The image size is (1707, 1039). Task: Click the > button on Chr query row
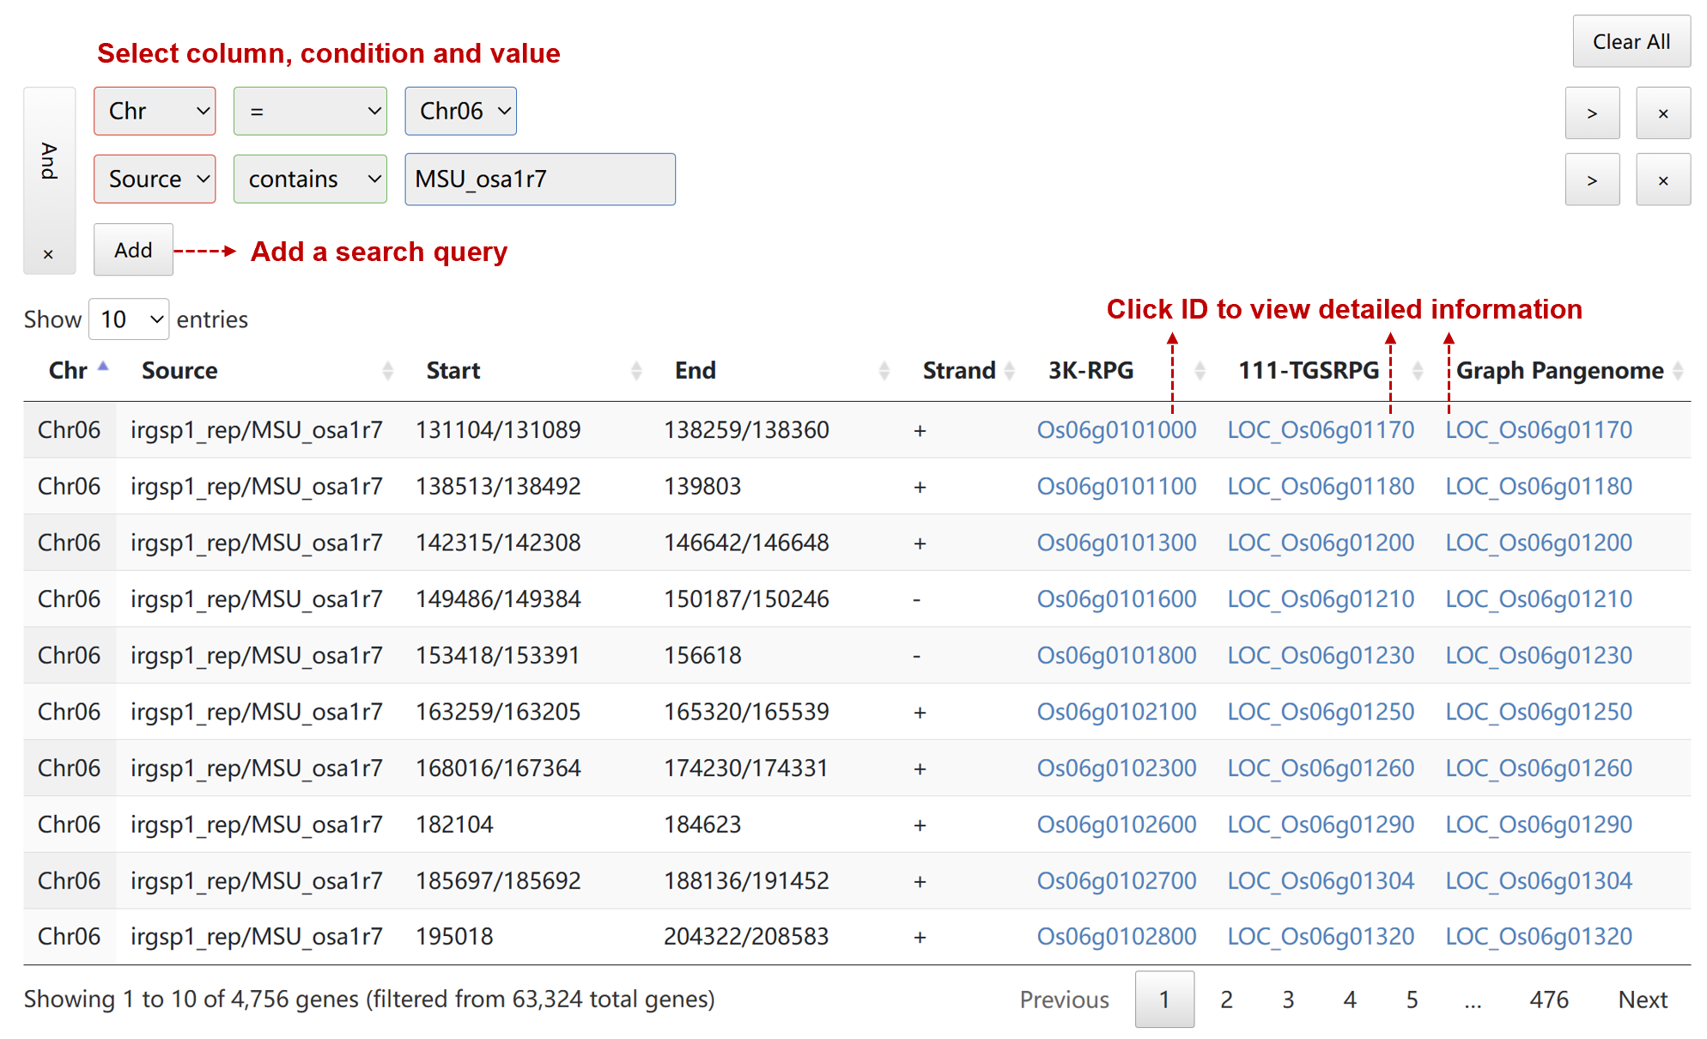click(1591, 112)
